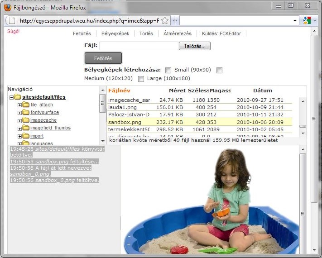Open the Bélyegképek tab
This screenshot has width=322, height=258.
[115, 33]
